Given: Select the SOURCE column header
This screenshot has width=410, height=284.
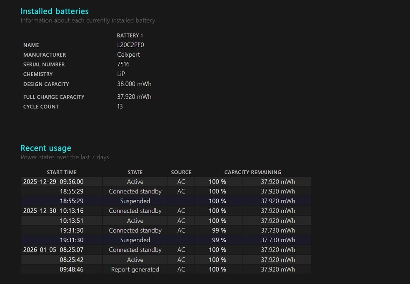Looking at the screenshot, I should pyautogui.click(x=181, y=172).
